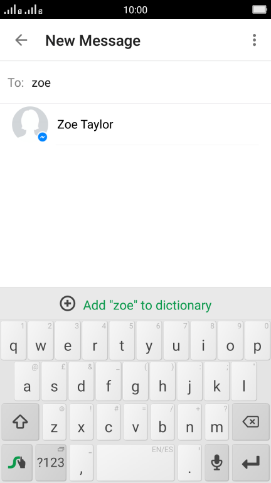Switch to ?123 symbols keyboard
This screenshot has width=271, height=483.
(x=51, y=462)
